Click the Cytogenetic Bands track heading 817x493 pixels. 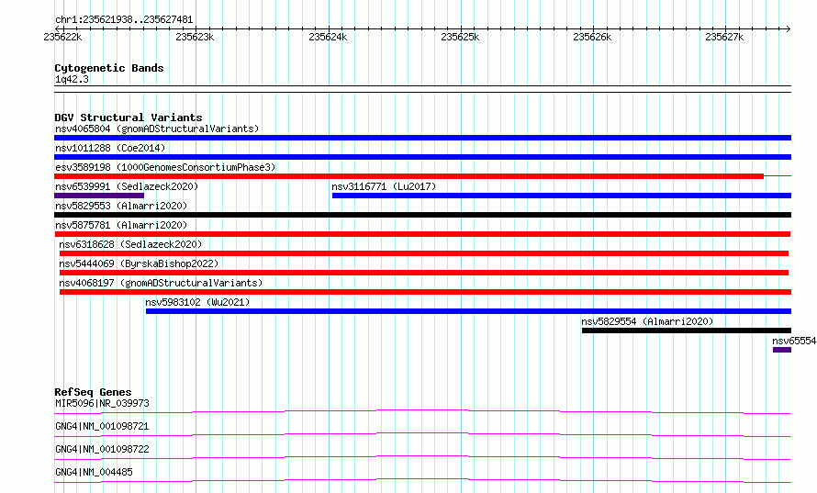109,68
